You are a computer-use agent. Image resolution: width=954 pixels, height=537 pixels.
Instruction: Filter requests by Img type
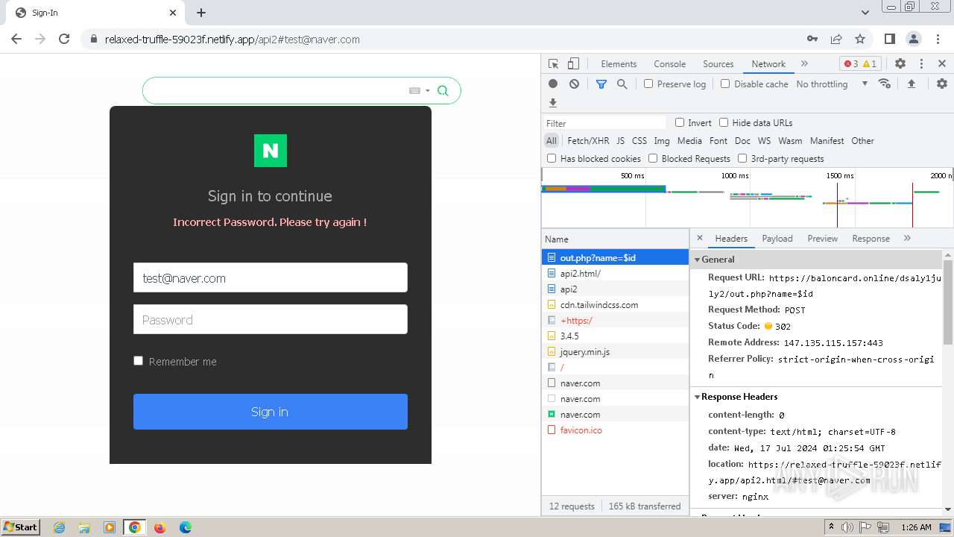click(662, 140)
